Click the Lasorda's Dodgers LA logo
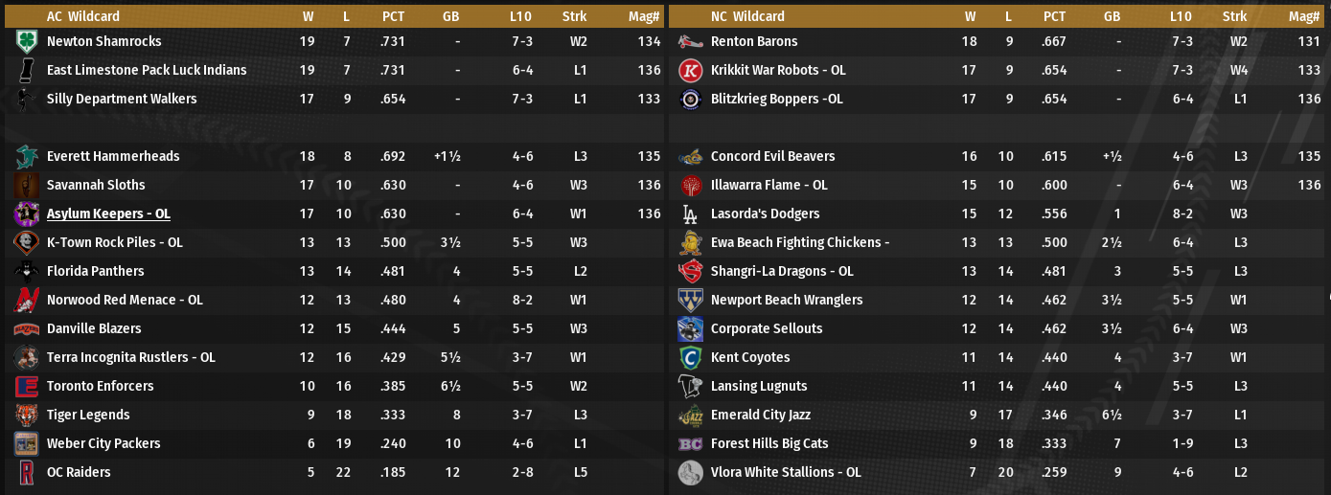 tap(690, 214)
